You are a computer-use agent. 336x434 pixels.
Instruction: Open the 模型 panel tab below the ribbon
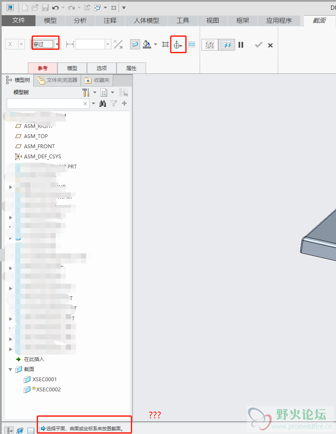coord(72,68)
